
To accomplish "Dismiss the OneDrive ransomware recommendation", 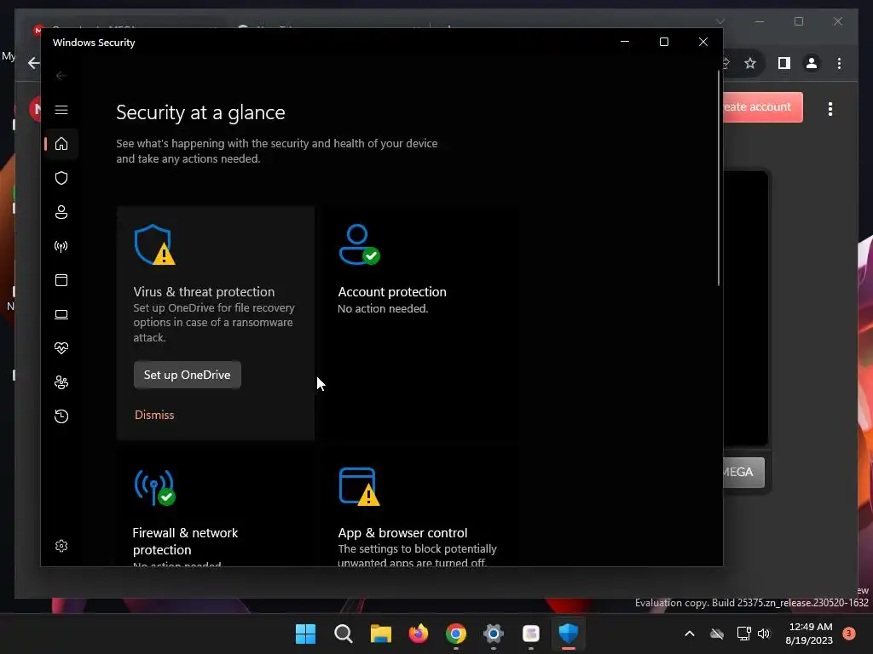I will 154,415.
